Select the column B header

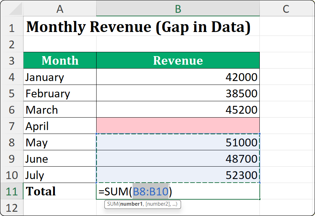click(x=178, y=9)
